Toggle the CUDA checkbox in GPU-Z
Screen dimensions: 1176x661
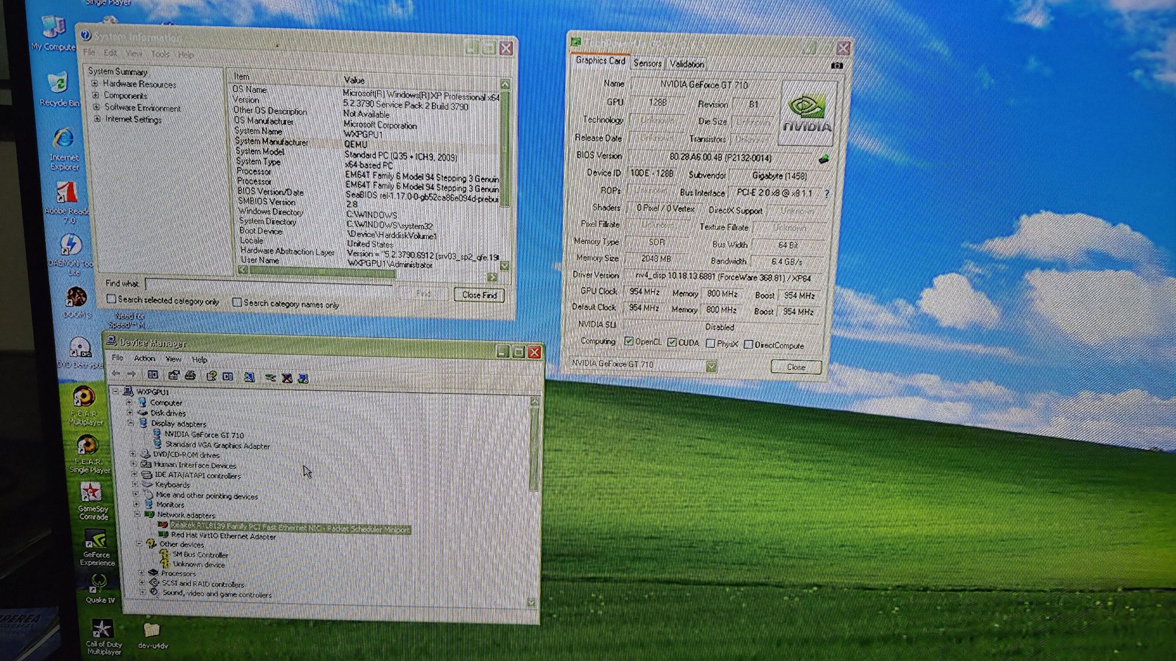click(x=671, y=342)
